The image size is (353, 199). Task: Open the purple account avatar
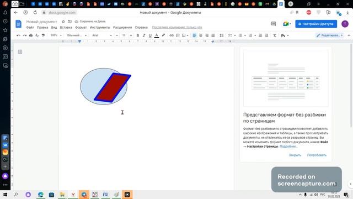[x=345, y=24]
